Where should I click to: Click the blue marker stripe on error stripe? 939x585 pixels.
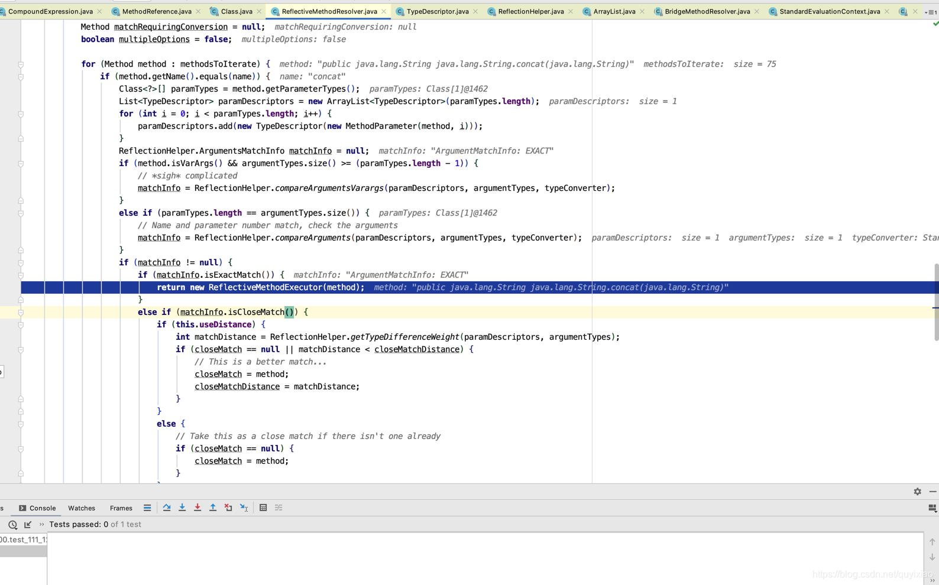click(935, 308)
